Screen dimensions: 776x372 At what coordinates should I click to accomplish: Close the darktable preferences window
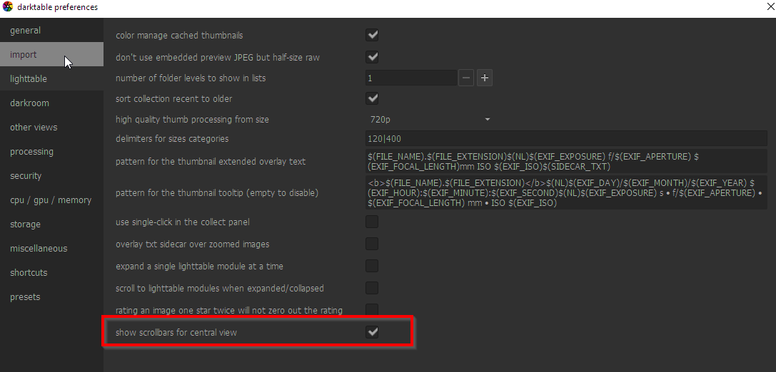click(769, 6)
